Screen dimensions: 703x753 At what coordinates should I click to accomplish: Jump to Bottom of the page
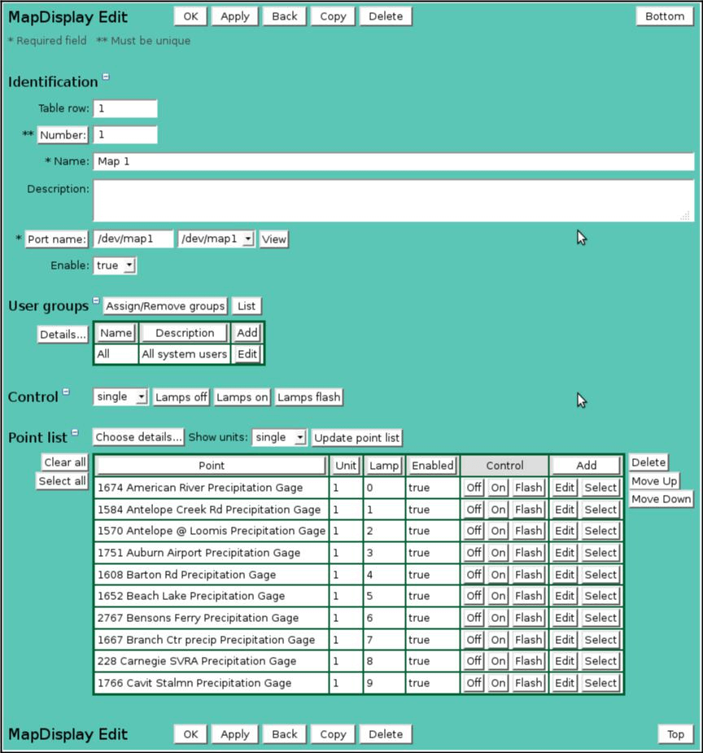coord(665,16)
